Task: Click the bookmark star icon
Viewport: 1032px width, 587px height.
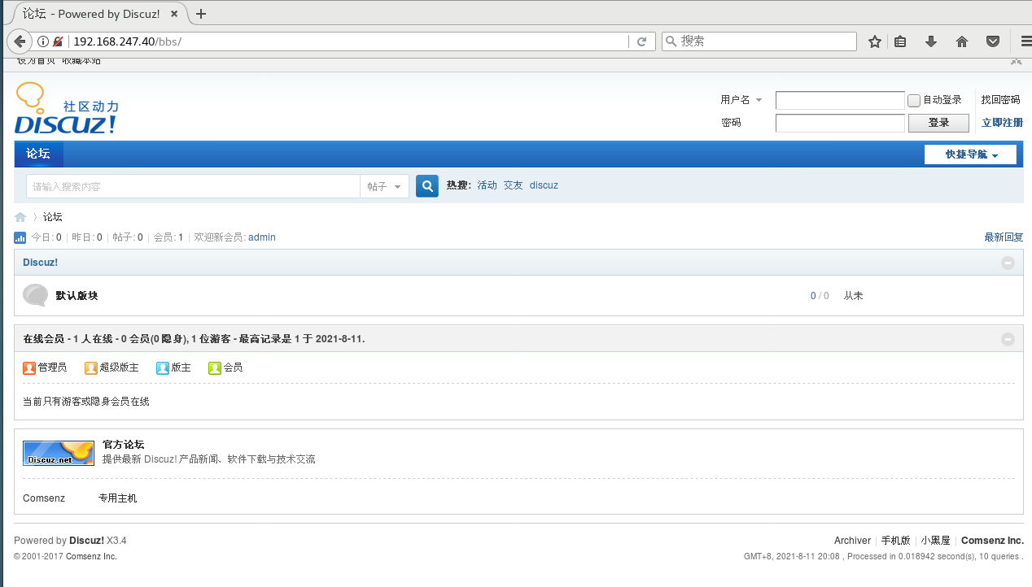Action: click(x=875, y=41)
